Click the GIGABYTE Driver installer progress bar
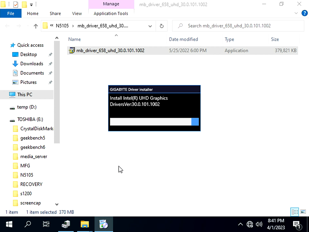 154,122
